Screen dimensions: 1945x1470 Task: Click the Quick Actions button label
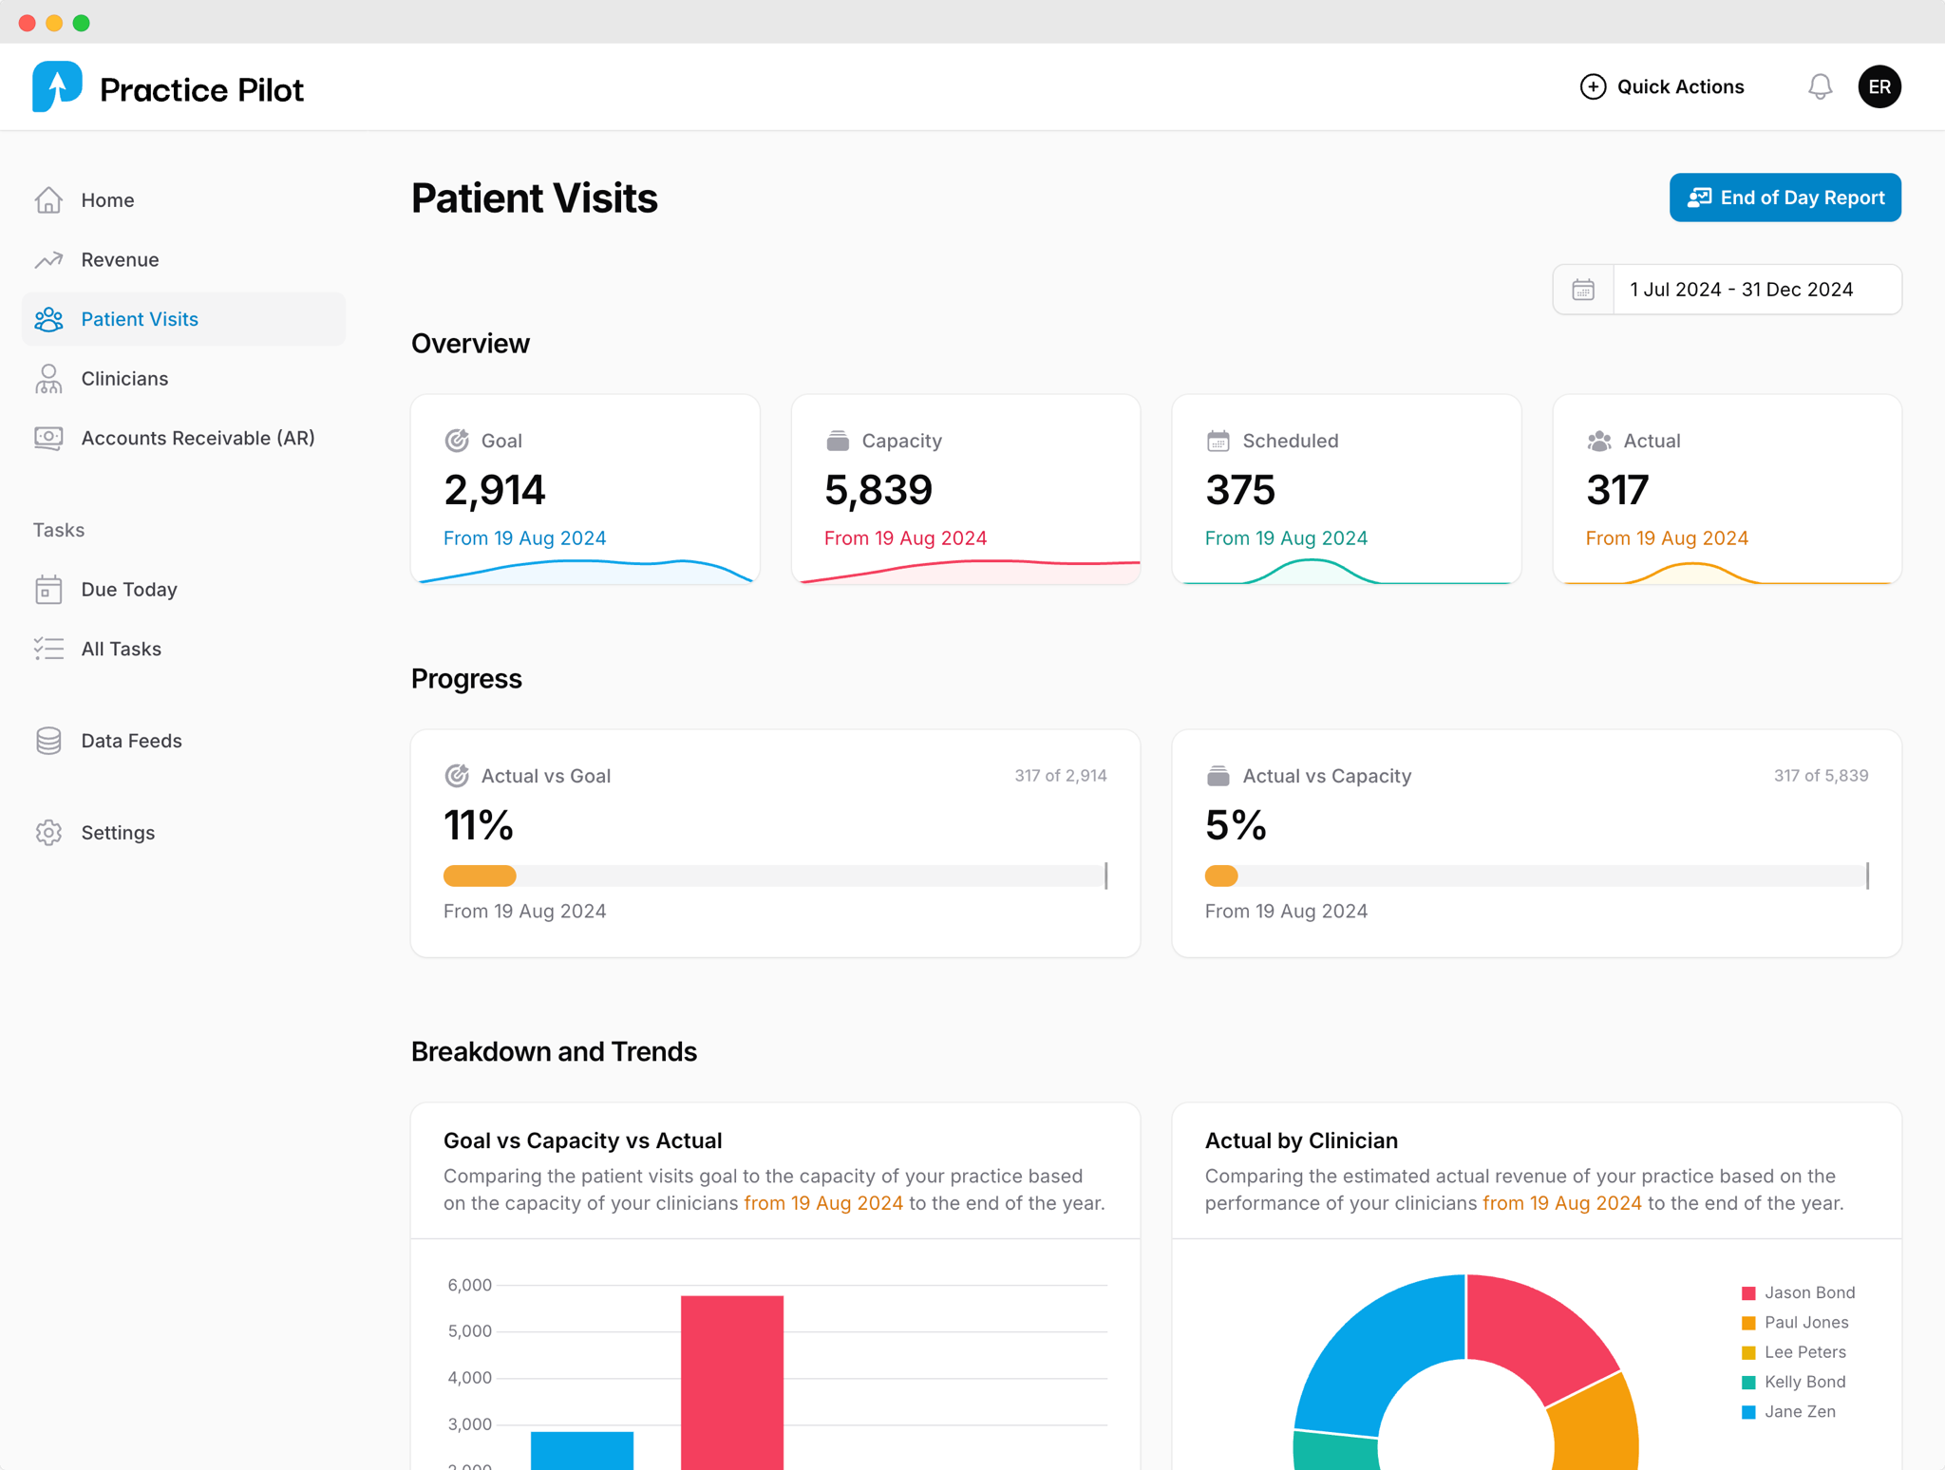(x=1680, y=87)
